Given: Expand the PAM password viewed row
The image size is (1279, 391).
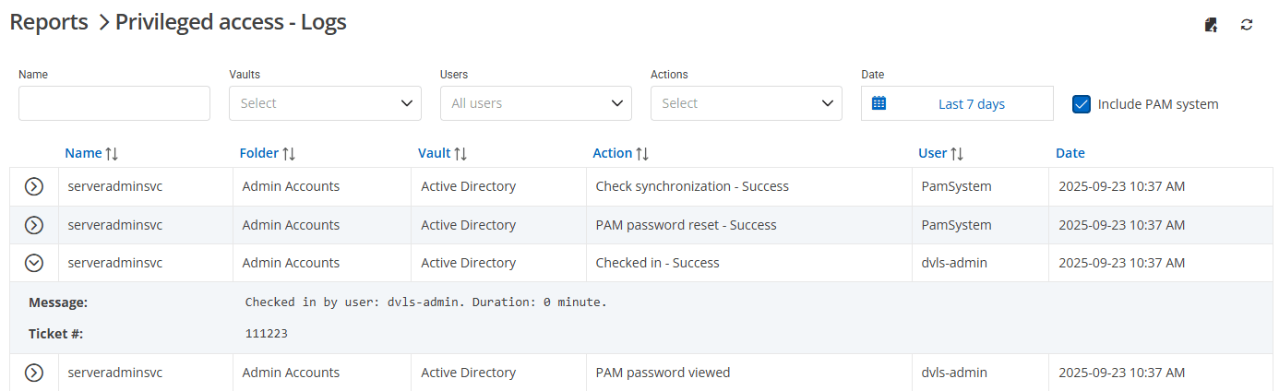Looking at the screenshot, I should (x=34, y=373).
